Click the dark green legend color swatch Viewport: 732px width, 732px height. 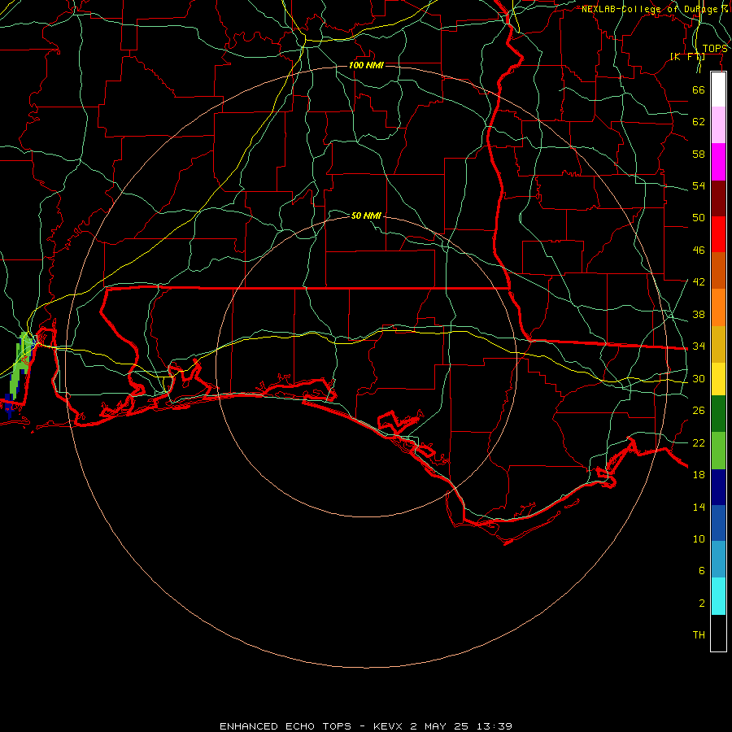pyautogui.click(x=718, y=414)
